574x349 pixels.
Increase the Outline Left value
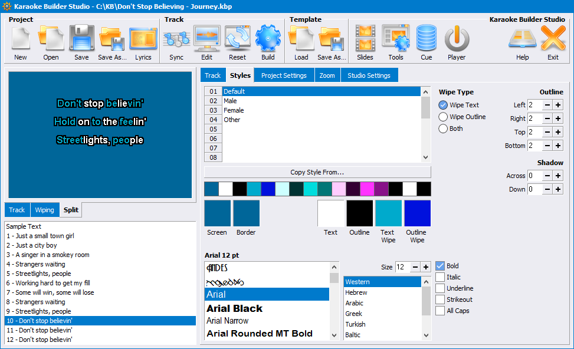point(557,105)
